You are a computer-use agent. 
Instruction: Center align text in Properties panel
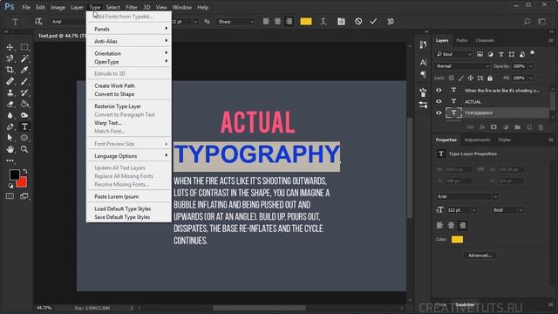[451, 225]
